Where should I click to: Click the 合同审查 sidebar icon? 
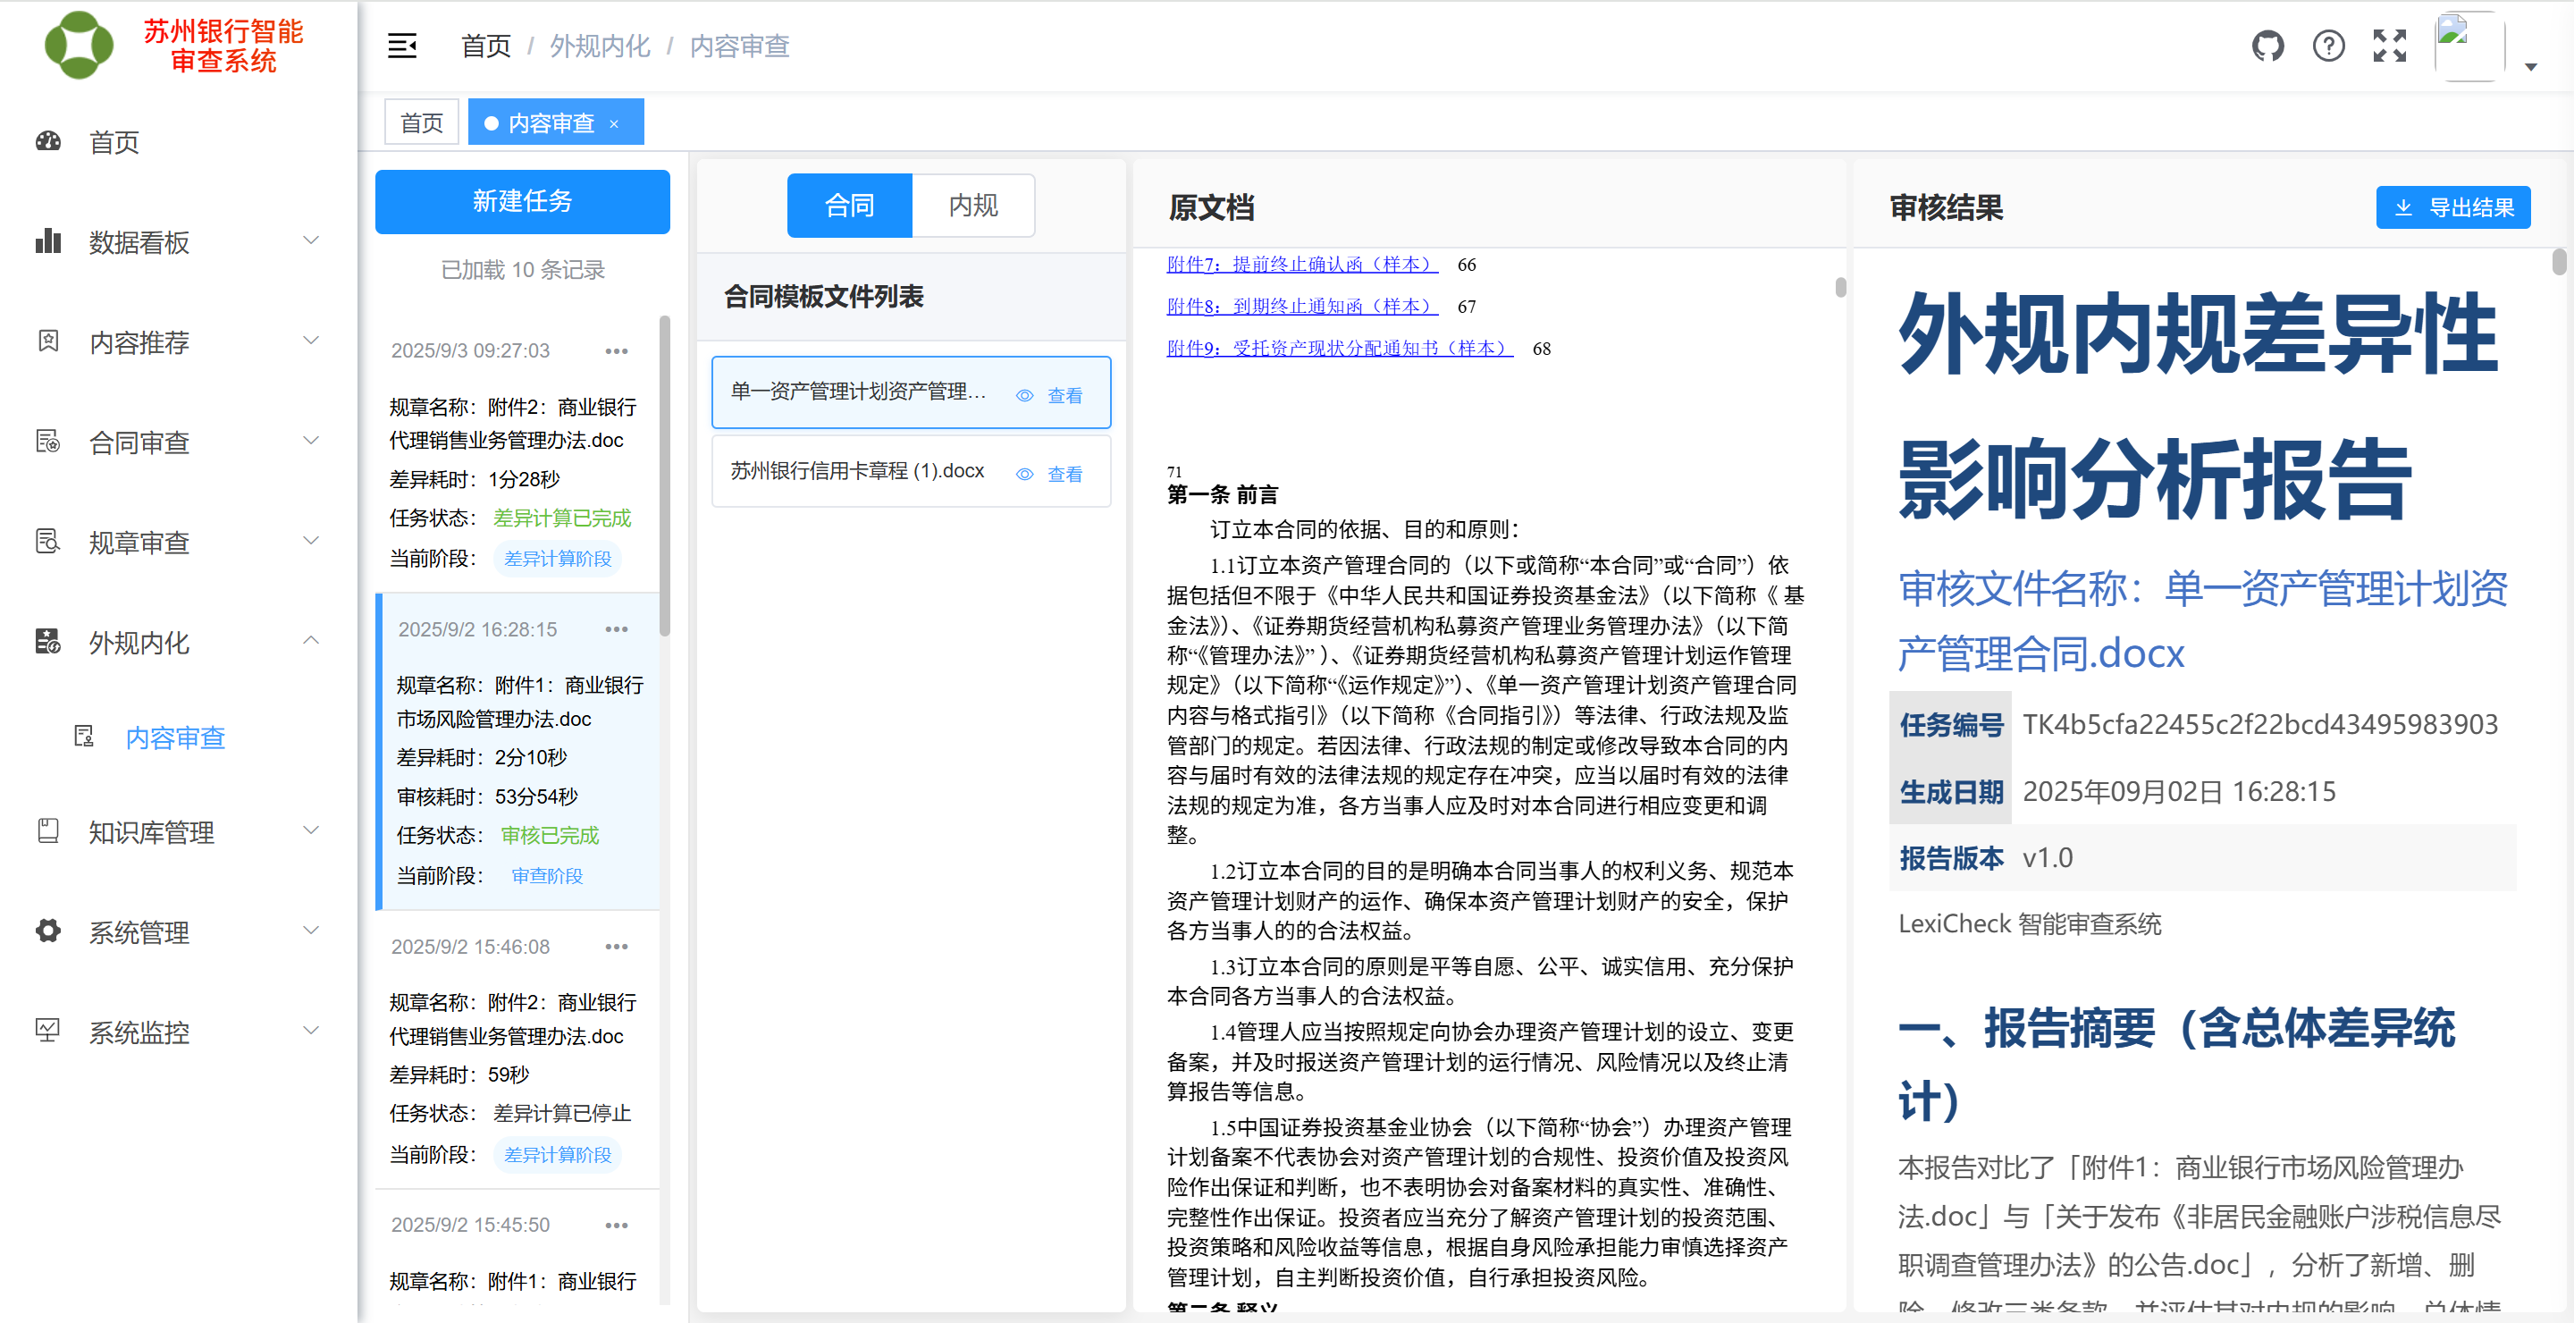(48, 441)
